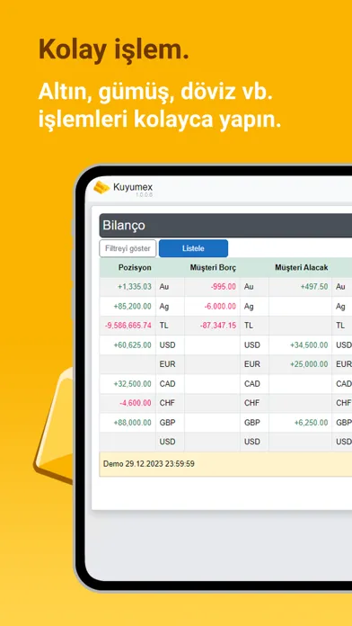Click the Müşteri Borç column header

(213, 267)
